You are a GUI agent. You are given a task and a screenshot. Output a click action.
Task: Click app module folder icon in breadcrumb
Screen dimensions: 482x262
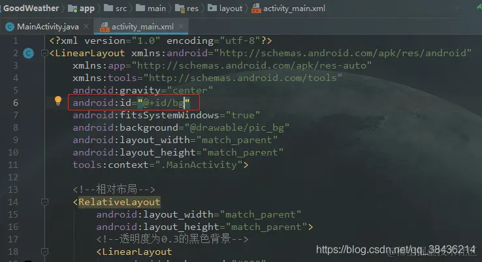point(72,8)
